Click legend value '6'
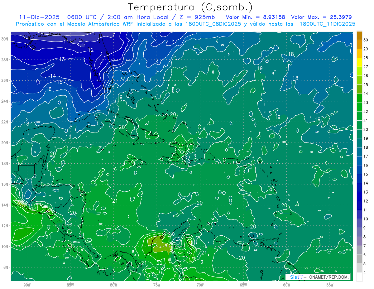374x289 pixels. [365, 255]
